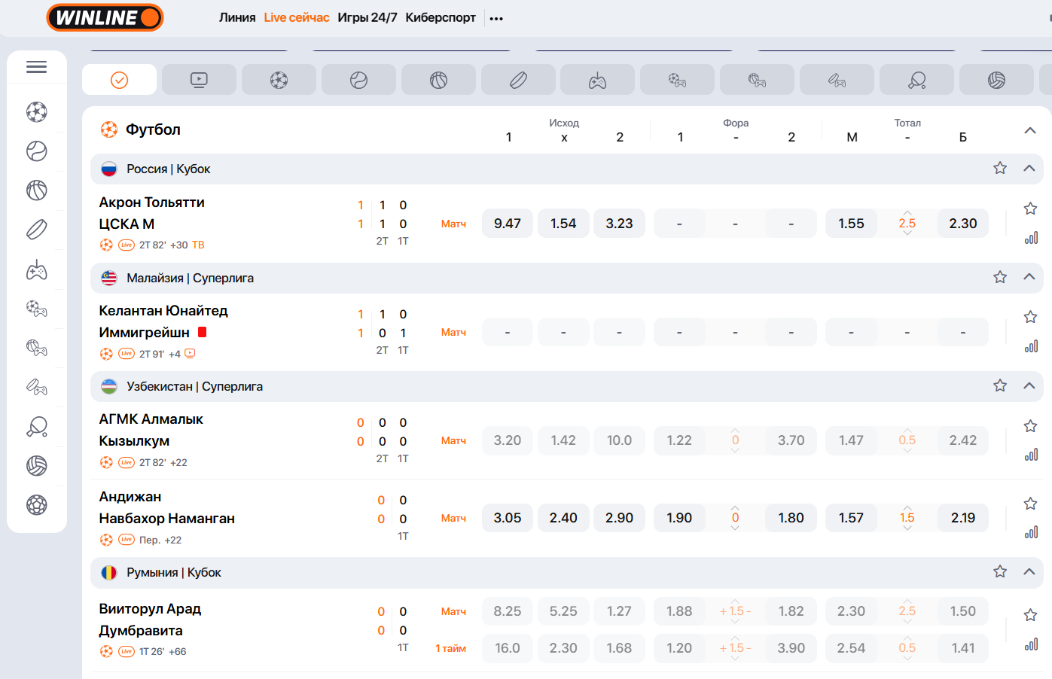Bet on Андижан win at 3.05

tap(508, 518)
